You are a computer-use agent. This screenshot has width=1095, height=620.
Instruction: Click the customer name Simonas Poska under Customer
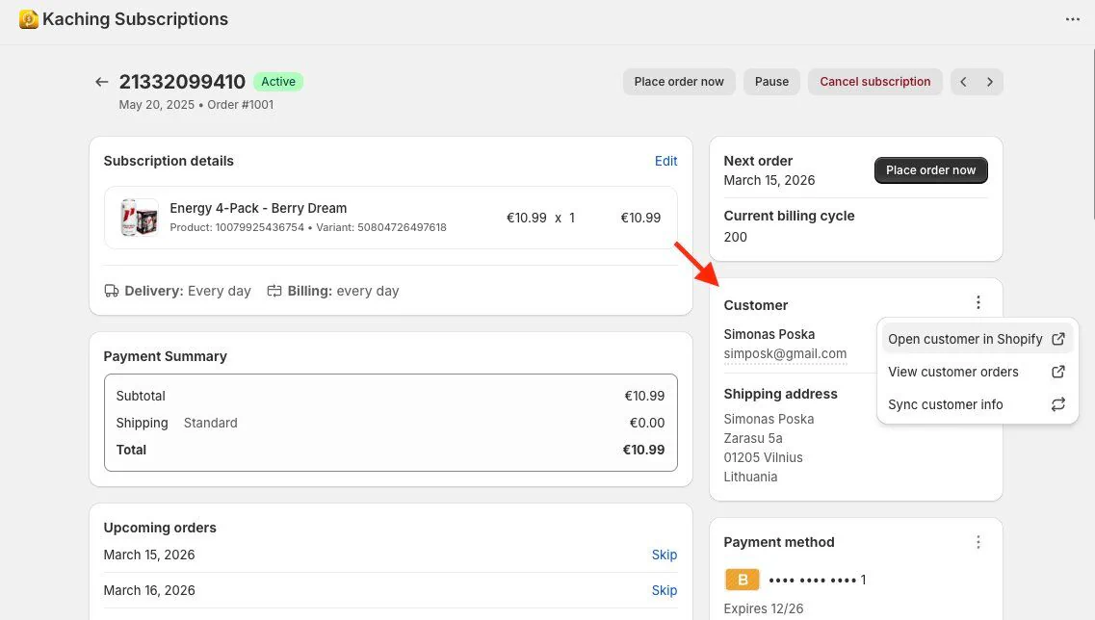(x=769, y=334)
